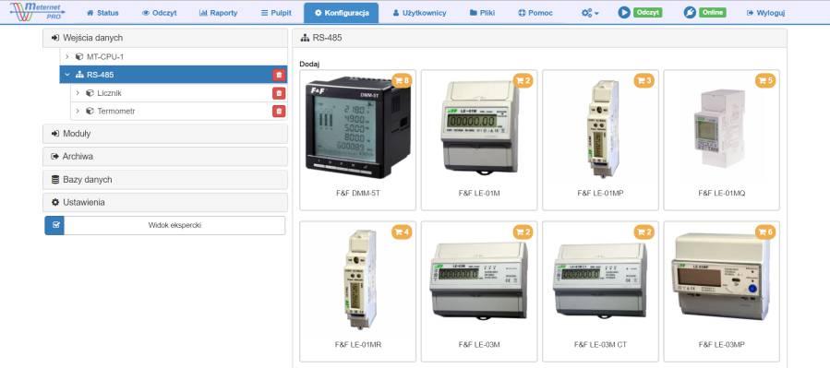The image size is (830, 368).
Task: Log out with Wyloguj
Action: [x=765, y=13]
